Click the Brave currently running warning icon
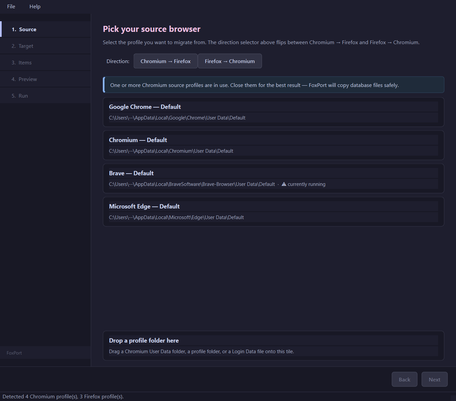 click(284, 184)
